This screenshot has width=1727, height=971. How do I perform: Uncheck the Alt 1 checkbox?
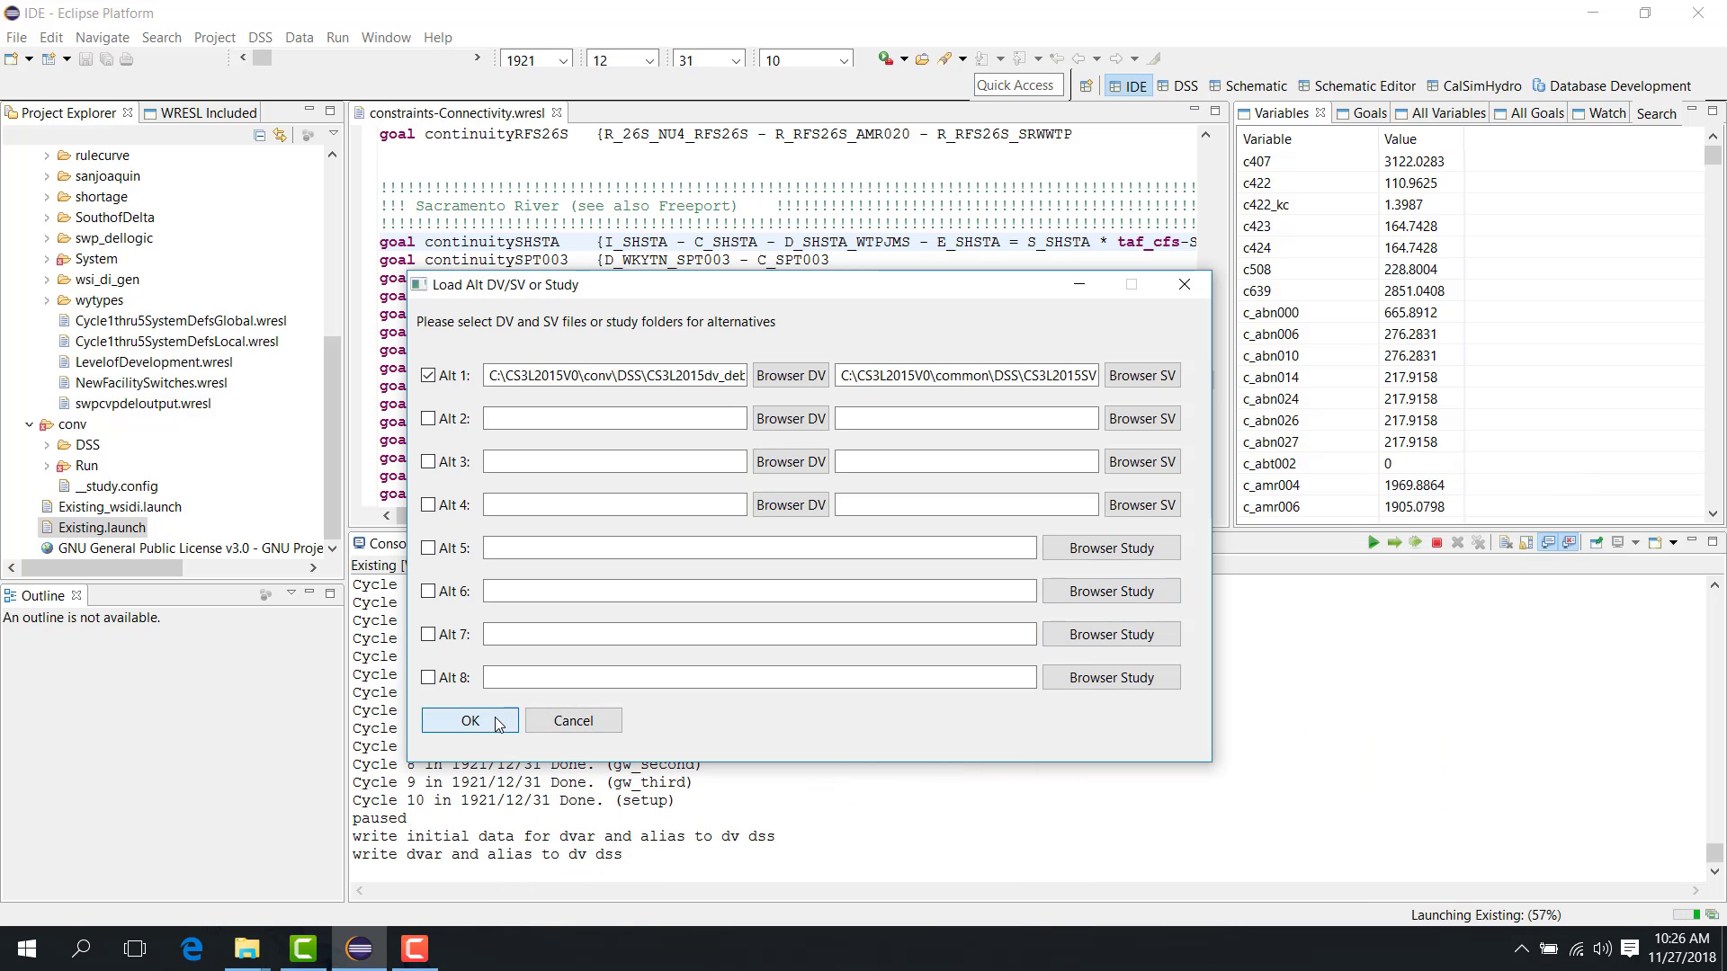[428, 375]
